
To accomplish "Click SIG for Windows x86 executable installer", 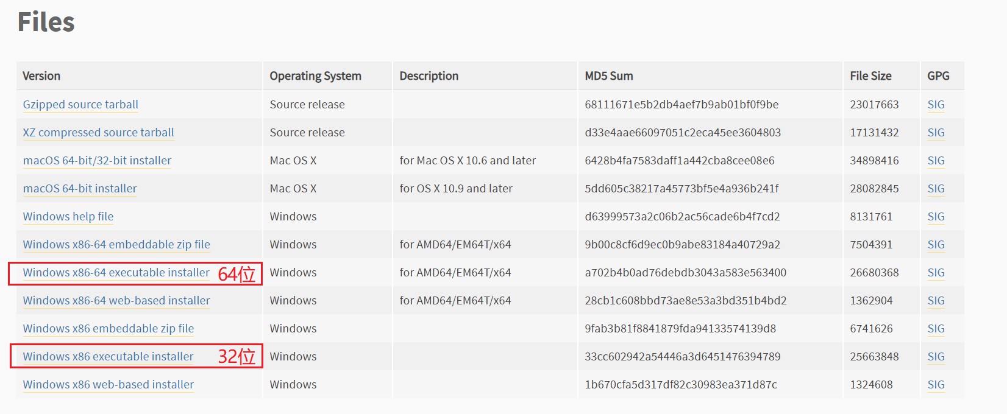I will pos(936,357).
